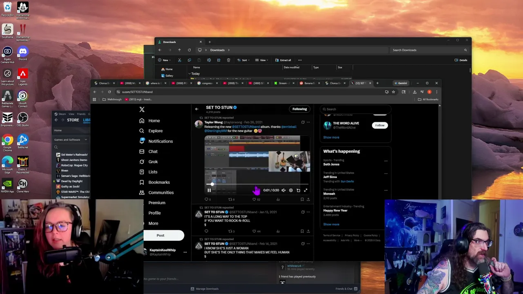Open video in picture-in-picture mode

[x=298, y=190]
